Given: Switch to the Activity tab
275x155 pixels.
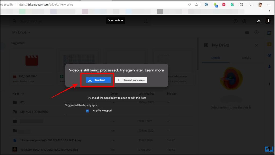Looking at the screenshot, I should click(x=247, y=58).
